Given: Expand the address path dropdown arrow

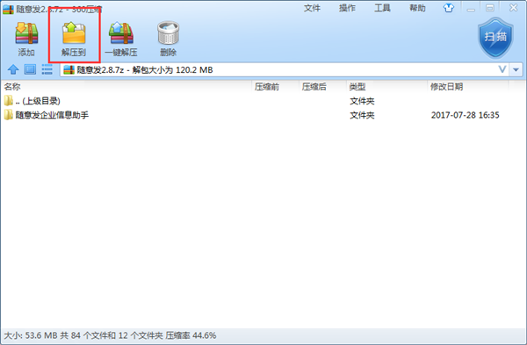Looking at the screenshot, I should (x=516, y=70).
